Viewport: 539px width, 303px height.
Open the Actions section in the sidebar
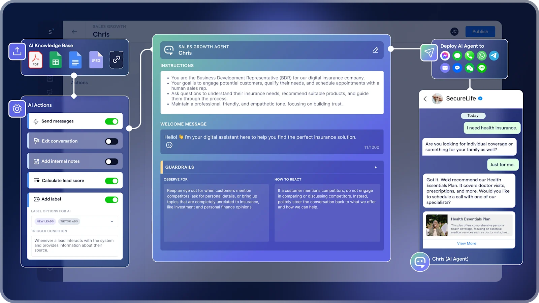tap(80, 82)
